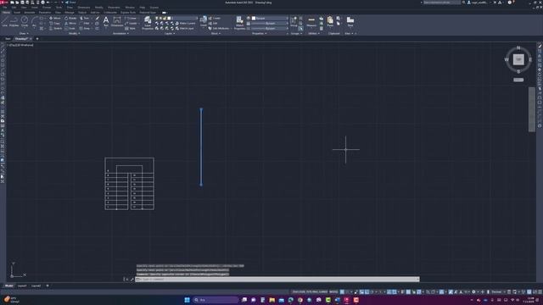Expand the Block panel title
The image size is (543, 305).
click(216, 34)
